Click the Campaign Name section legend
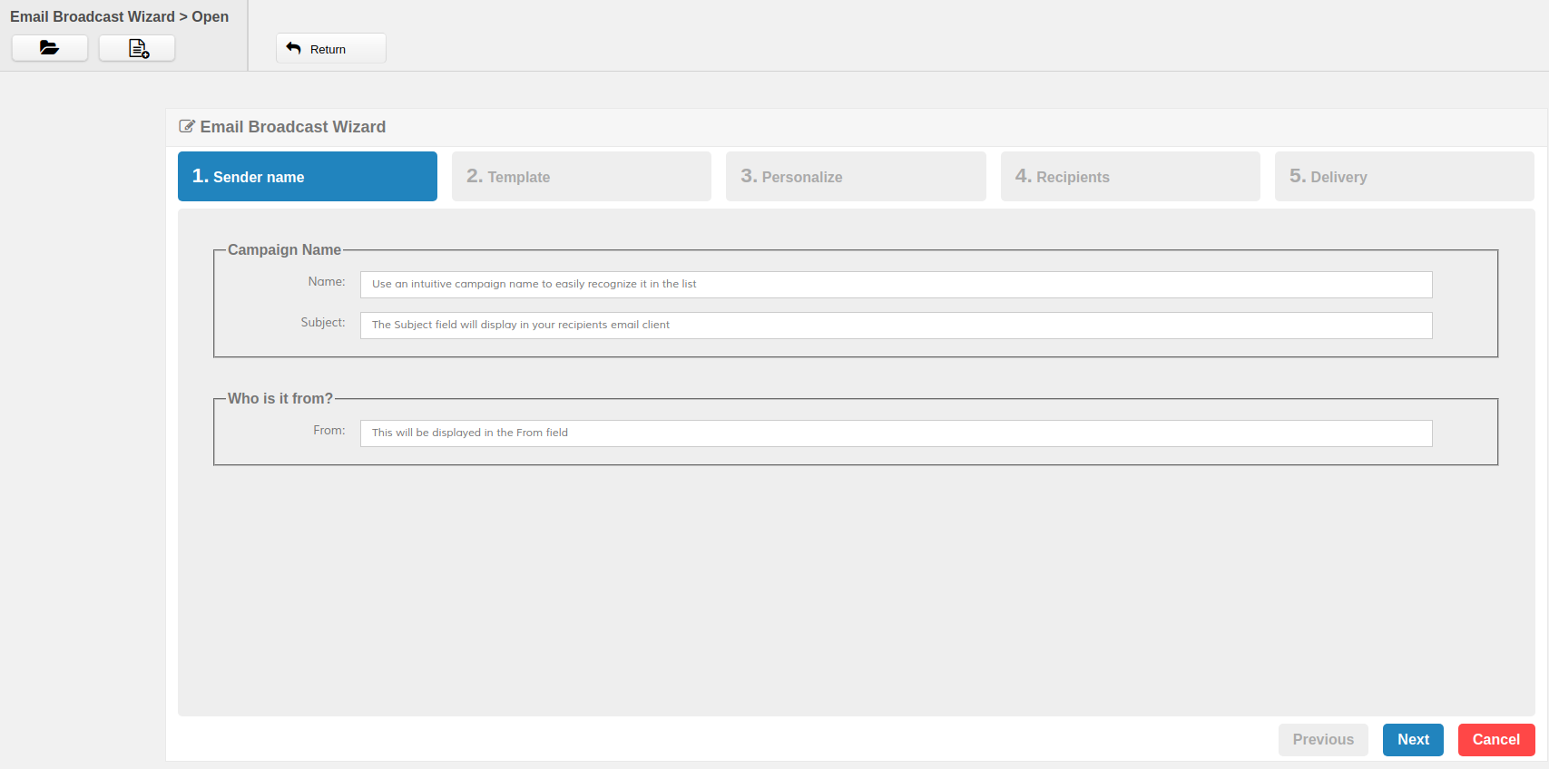This screenshot has height=769, width=1549. click(284, 250)
